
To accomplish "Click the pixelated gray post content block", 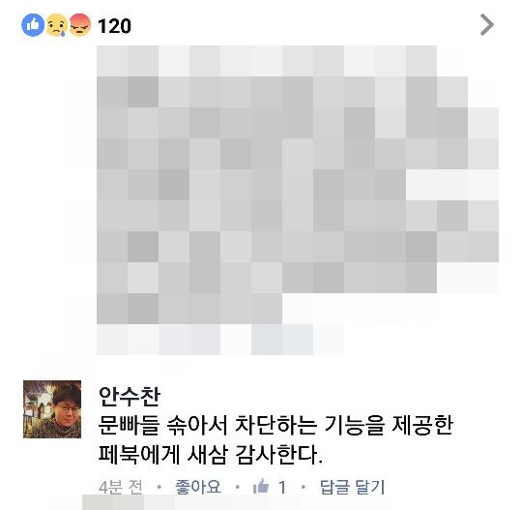I will [x=298, y=185].
